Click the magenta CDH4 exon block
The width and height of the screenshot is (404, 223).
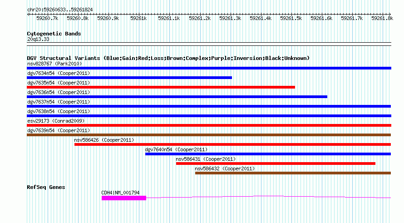(x=124, y=198)
